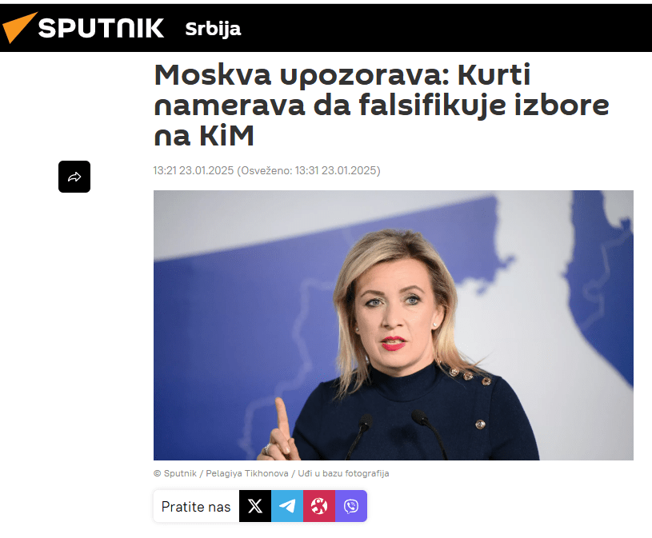Open the red Odysee follow icon

pos(319,506)
